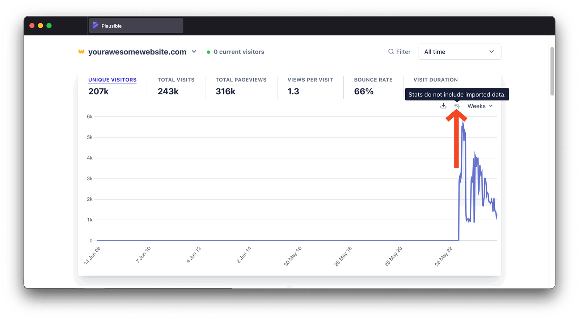Image resolution: width=579 pixels, height=320 pixels.
Task: Click the download stats icon
Action: [x=443, y=106]
